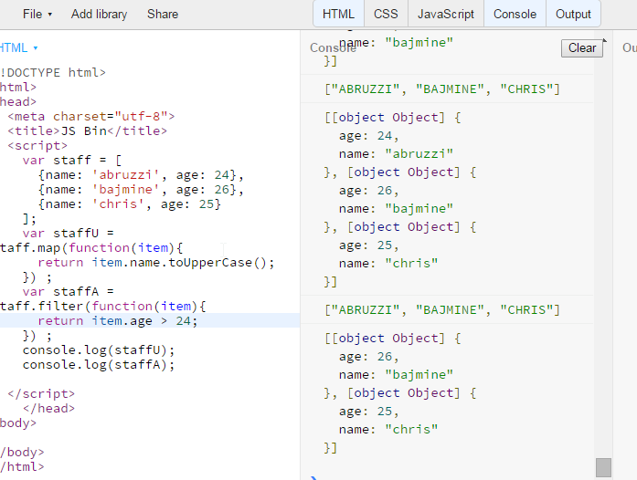
Task: Click the {name: 'chris', age: 25} line
Action: pos(129,204)
